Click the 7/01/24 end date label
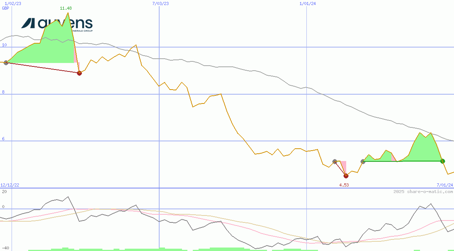This screenshot has height=251, width=454. tap(445, 185)
